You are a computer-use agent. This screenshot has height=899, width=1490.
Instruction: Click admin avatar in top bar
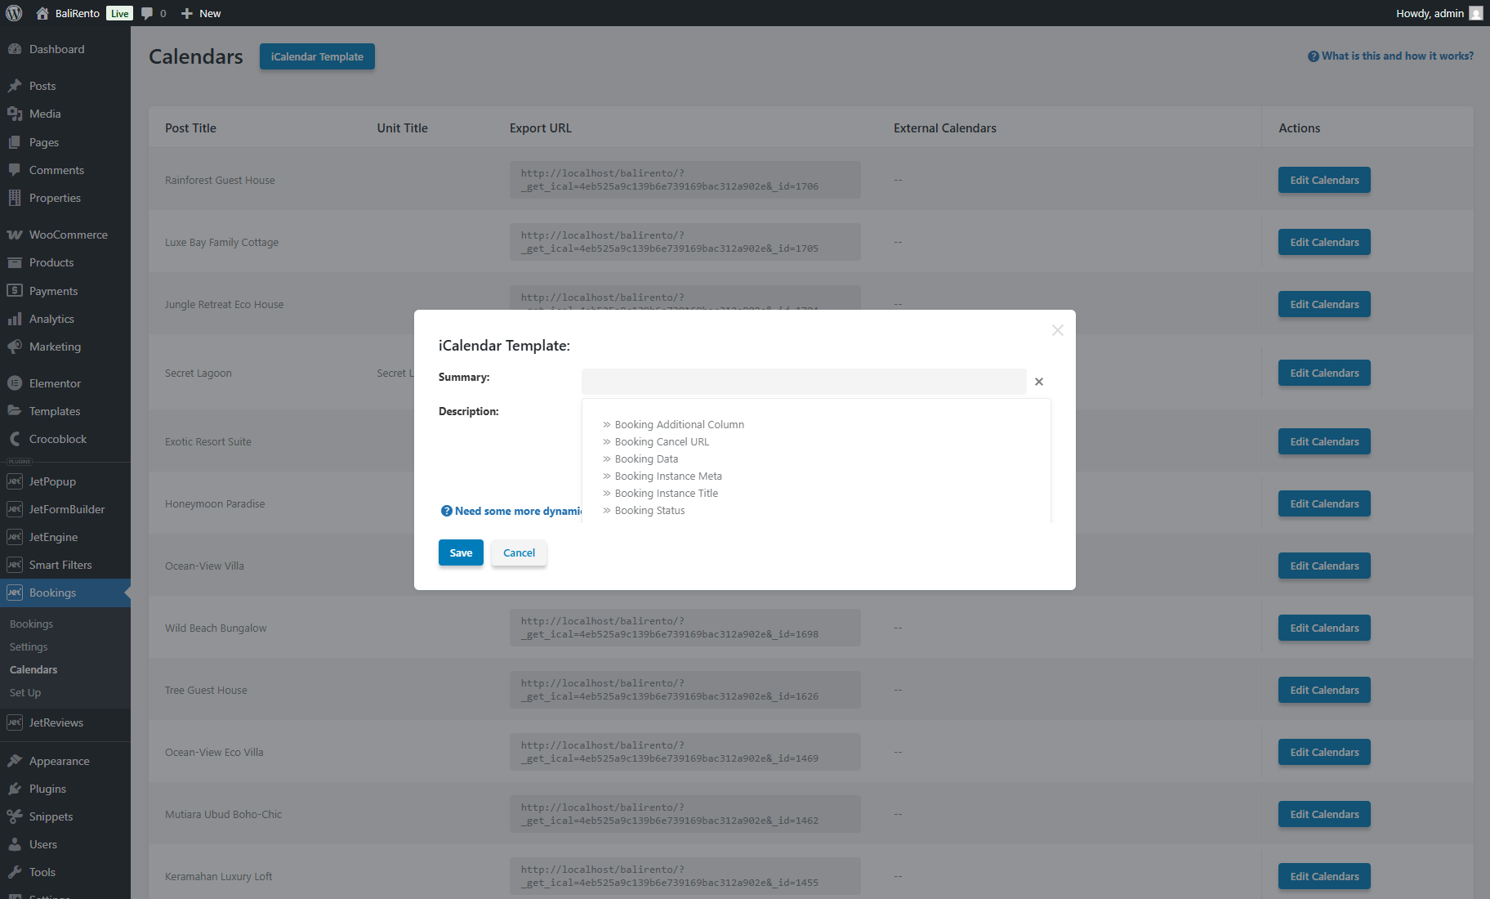(1475, 13)
